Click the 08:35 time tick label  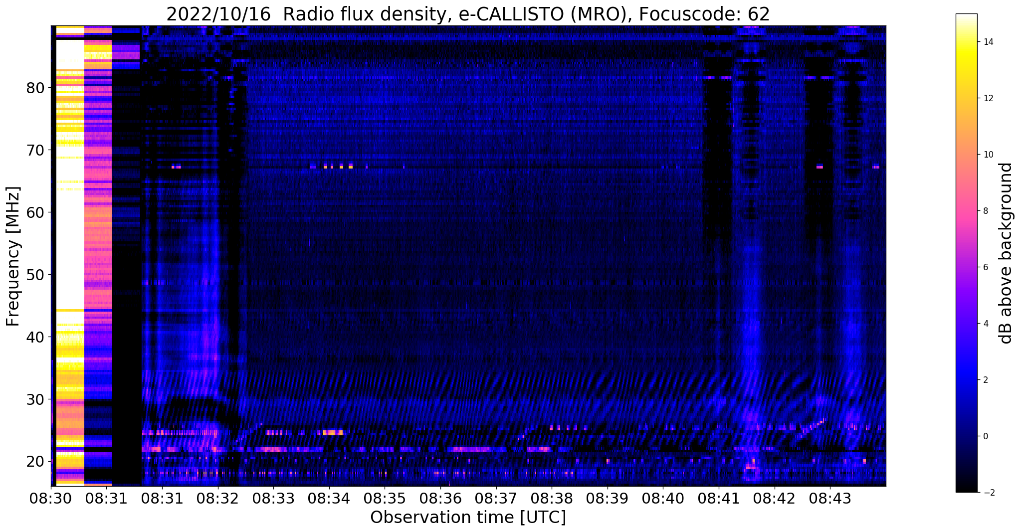coord(385,498)
